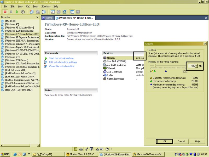Viewport: 209px width, 157px height.
Task: Click the Internet Explorer quick launch icon
Action: [15, 154]
